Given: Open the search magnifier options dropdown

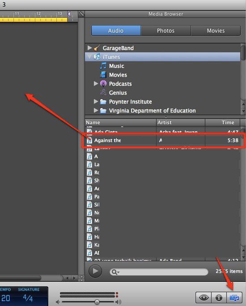Looking at the screenshot, I should (x=115, y=272).
